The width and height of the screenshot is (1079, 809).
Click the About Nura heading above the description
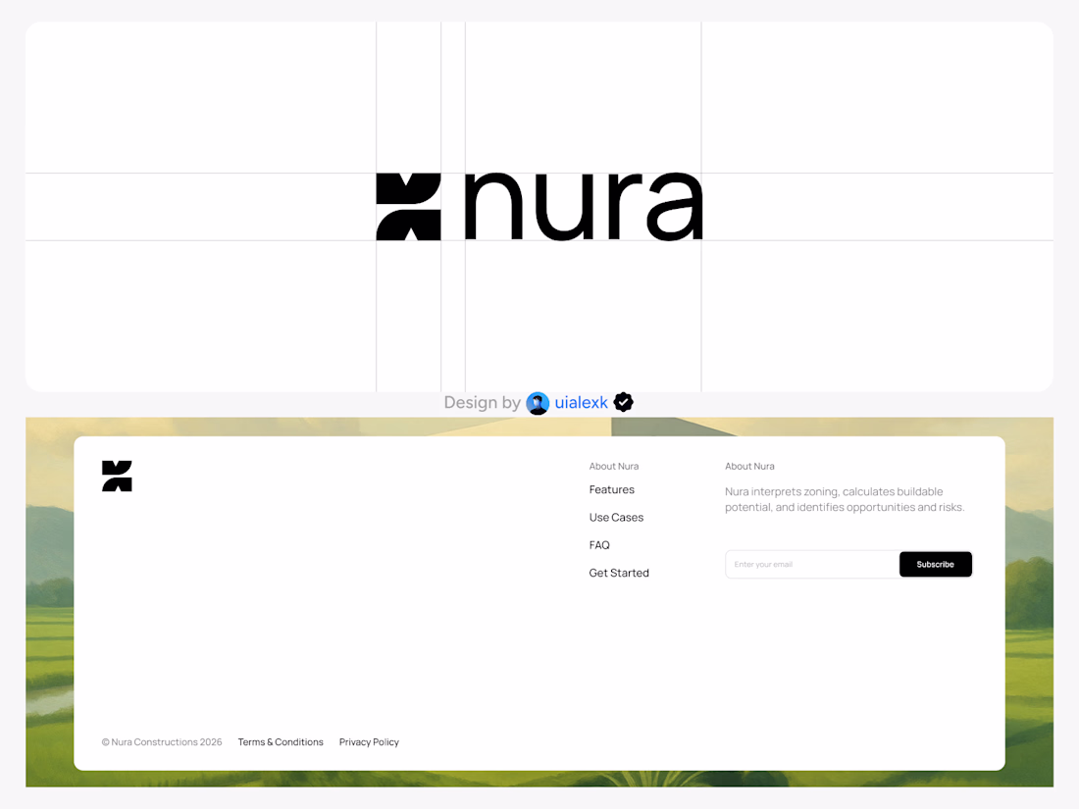[749, 467]
